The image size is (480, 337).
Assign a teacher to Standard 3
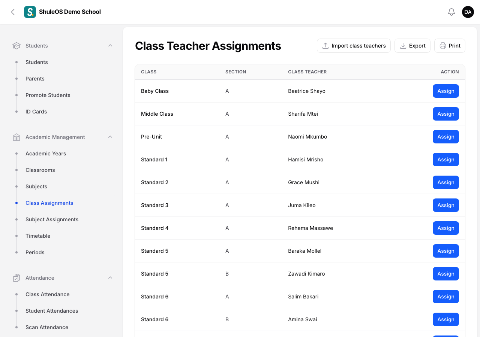446,205
